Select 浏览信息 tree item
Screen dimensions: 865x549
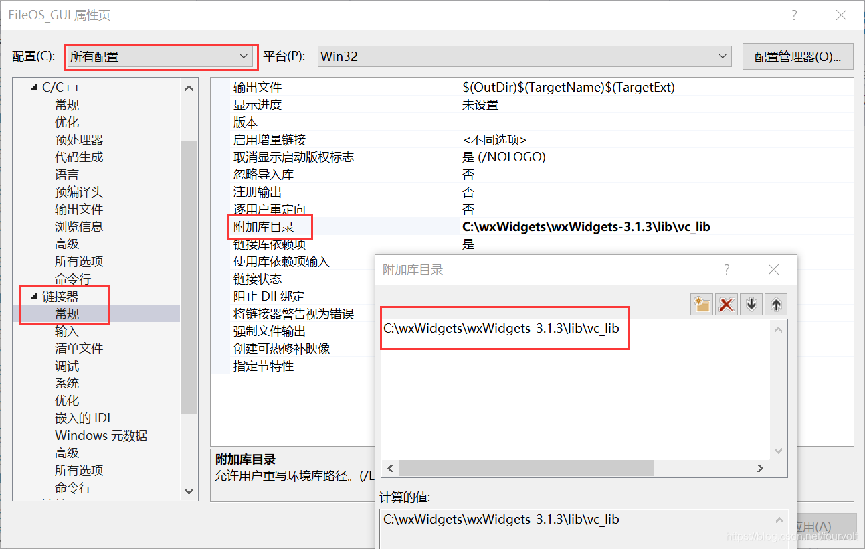click(x=79, y=227)
